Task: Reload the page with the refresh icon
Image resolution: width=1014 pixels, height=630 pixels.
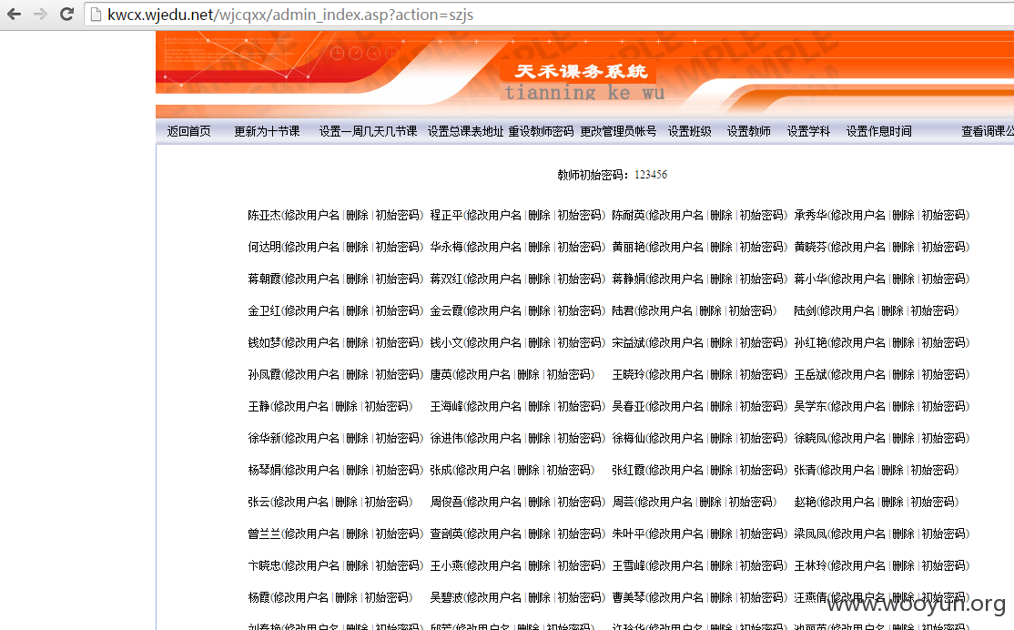Action: 66,14
